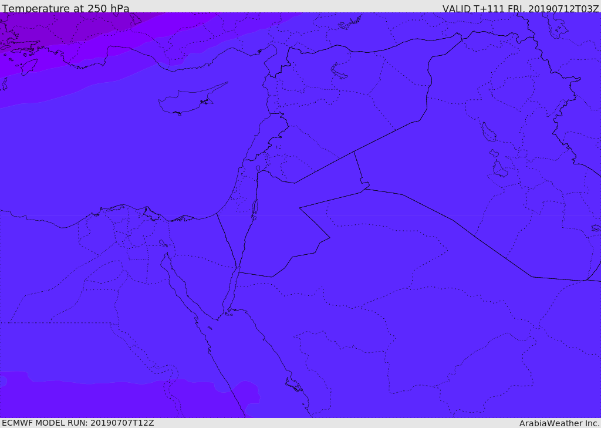Image resolution: width=601 pixels, height=428 pixels.
Task: Click the 'Temperature at 250 hPa' title text
Action: tap(66, 8)
